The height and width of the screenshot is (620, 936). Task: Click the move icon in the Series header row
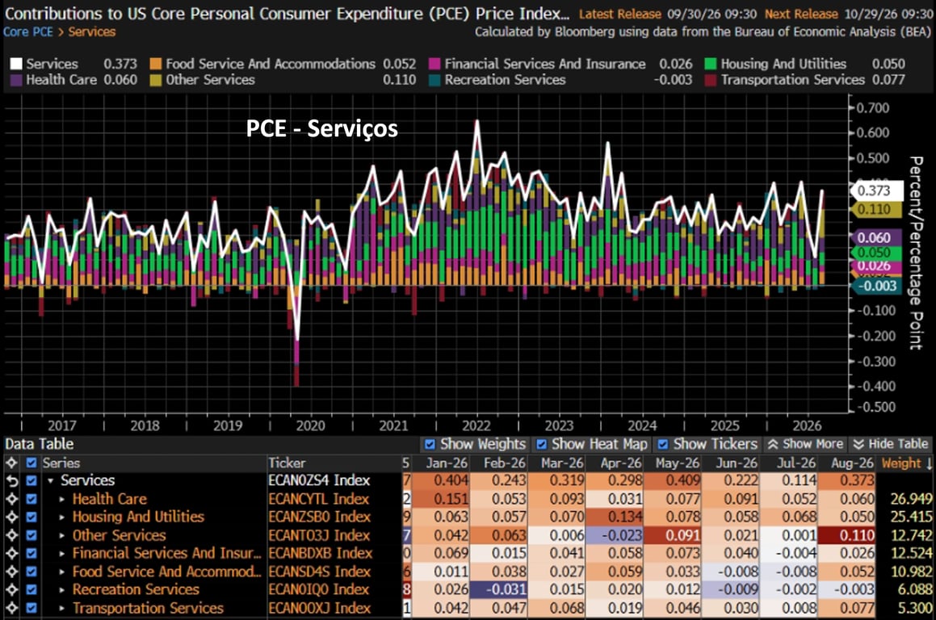tap(11, 463)
